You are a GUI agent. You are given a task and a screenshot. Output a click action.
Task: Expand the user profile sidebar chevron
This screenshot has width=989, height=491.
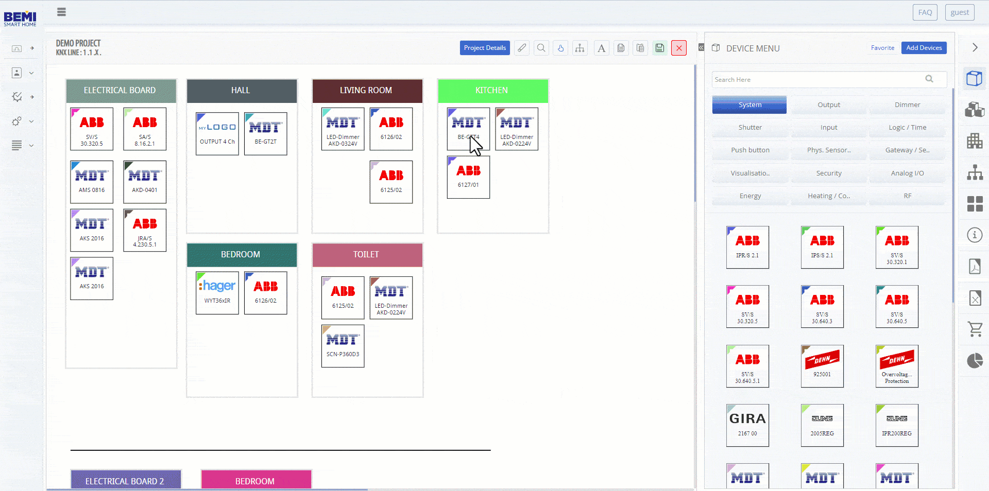point(31,73)
